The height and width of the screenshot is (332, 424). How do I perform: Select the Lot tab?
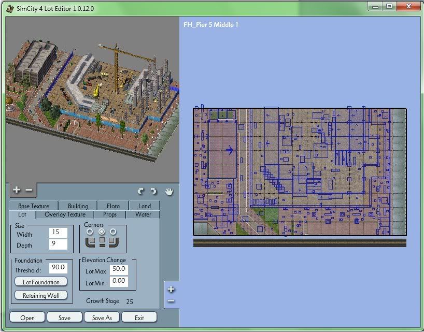22,214
